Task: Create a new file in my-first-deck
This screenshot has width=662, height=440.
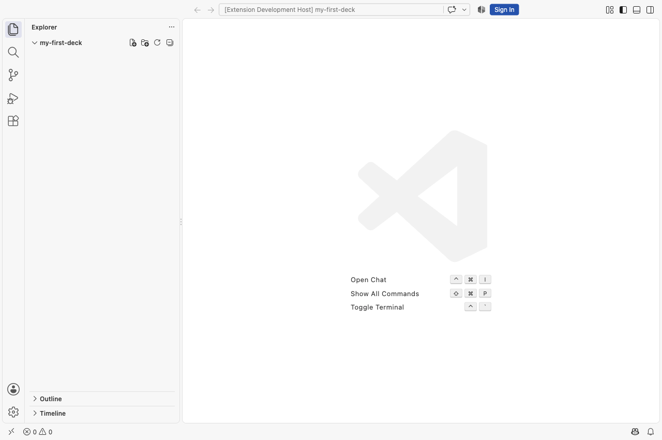Action: pyautogui.click(x=133, y=43)
